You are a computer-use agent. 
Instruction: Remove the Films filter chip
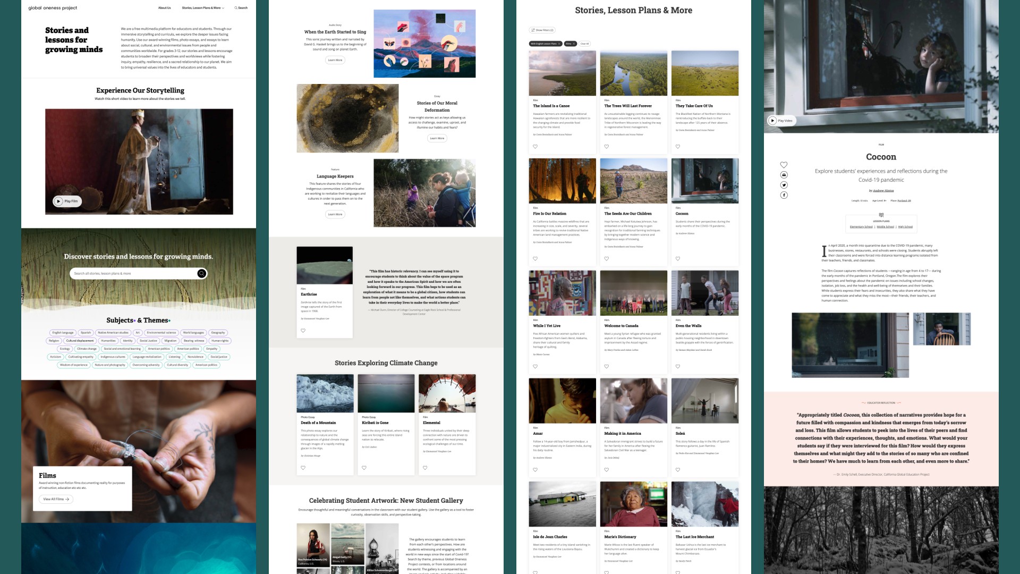coord(574,44)
